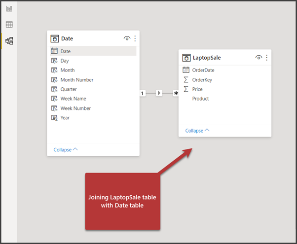Select the Month field in Date table

(93, 70)
